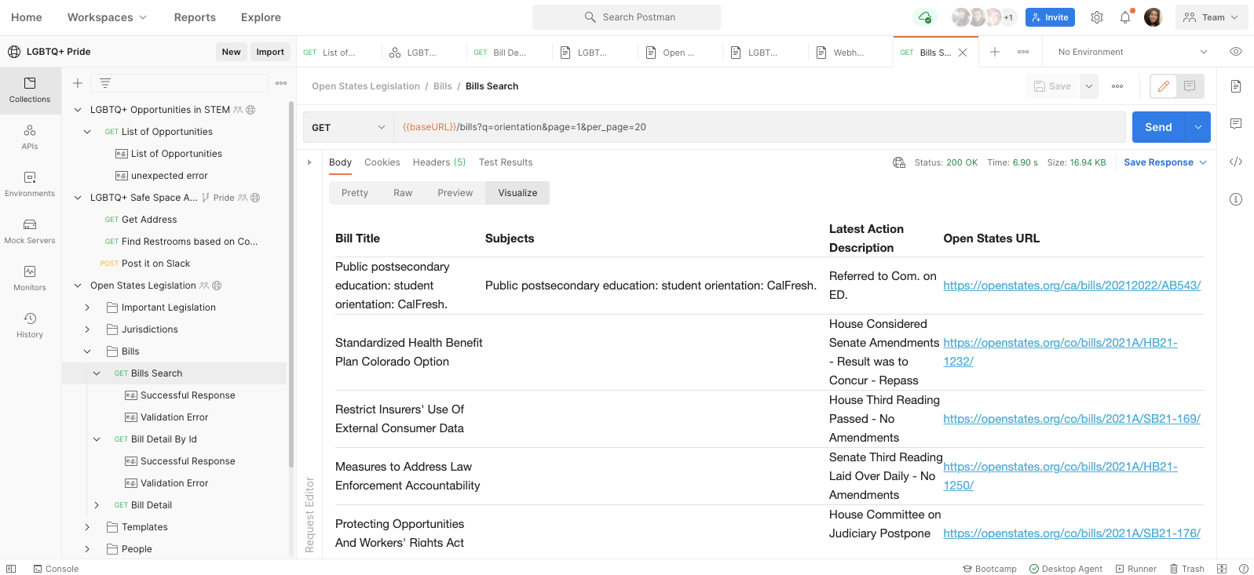Click the environment quick look eye icon

coord(1236,52)
